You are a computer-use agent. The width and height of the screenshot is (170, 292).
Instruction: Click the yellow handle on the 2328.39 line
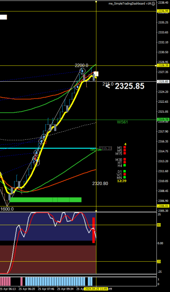[156, 65]
